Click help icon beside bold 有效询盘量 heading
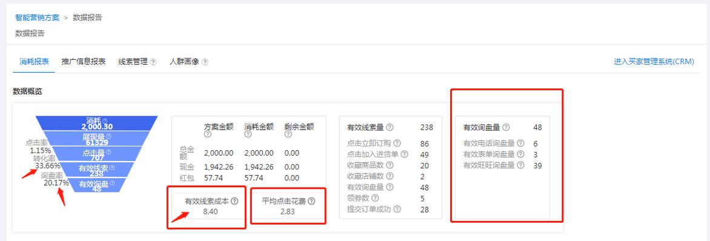The image size is (710, 241). pyautogui.click(x=506, y=127)
